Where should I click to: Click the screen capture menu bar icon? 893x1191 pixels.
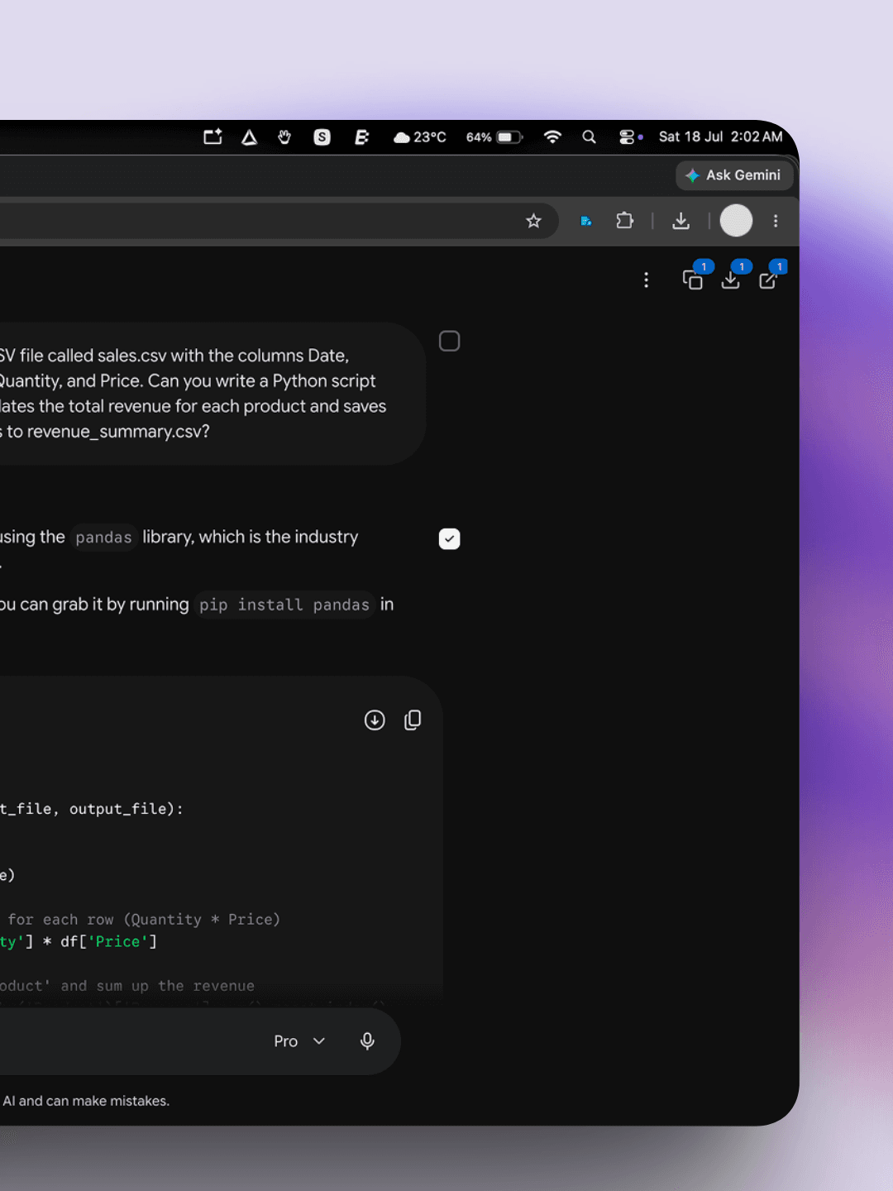213,137
